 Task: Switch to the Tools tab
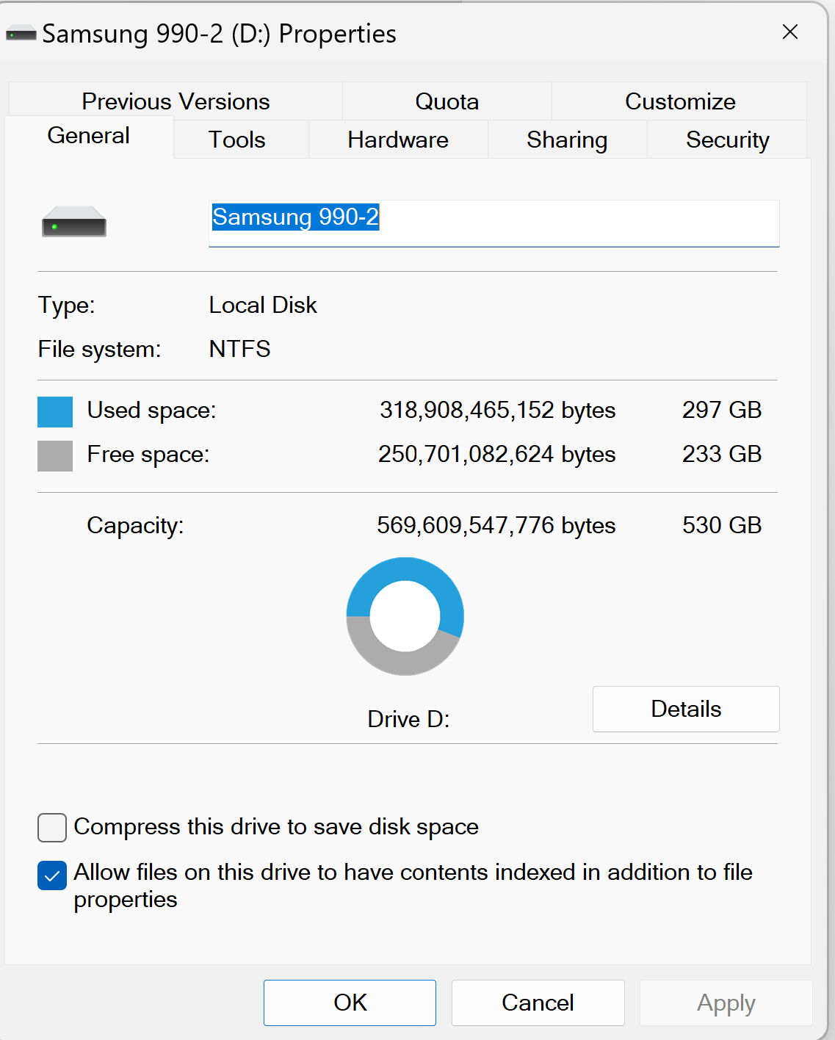point(237,140)
